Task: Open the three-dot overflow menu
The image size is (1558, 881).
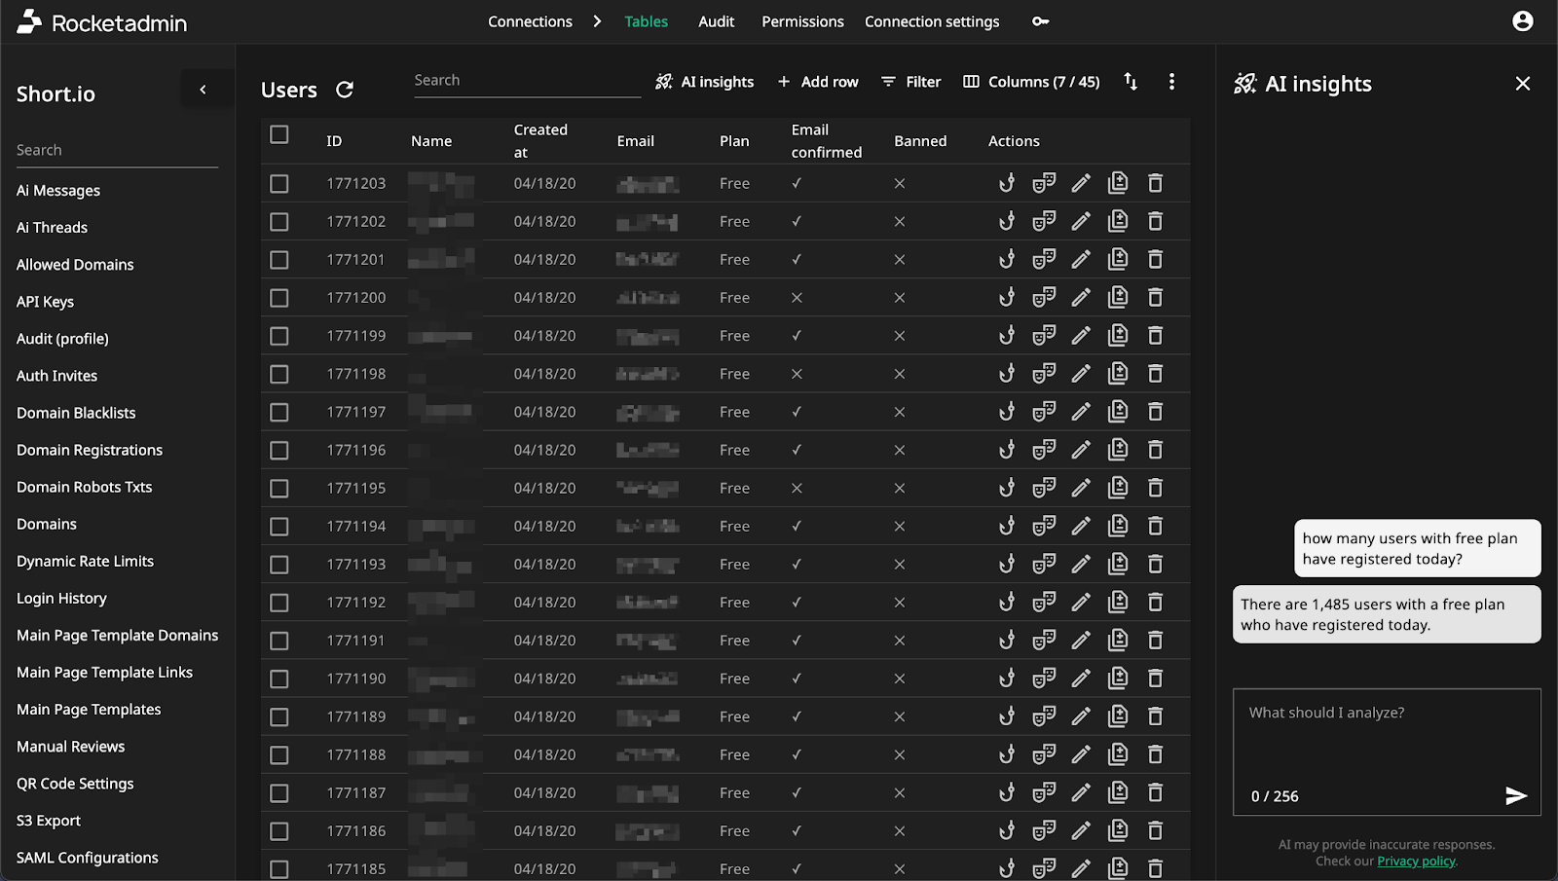Action: pos(1170,82)
